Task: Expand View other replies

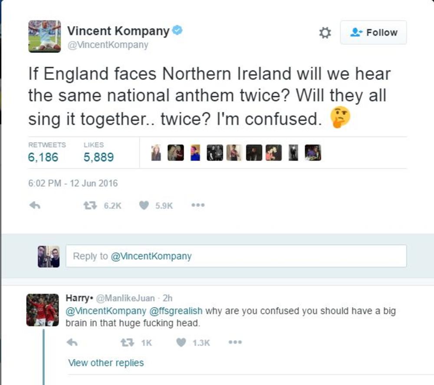Action: (105, 363)
